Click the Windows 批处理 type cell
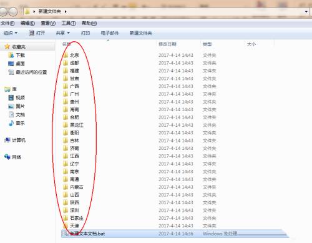Image resolution: width=312 pixels, height=243 pixels. pos(220,234)
